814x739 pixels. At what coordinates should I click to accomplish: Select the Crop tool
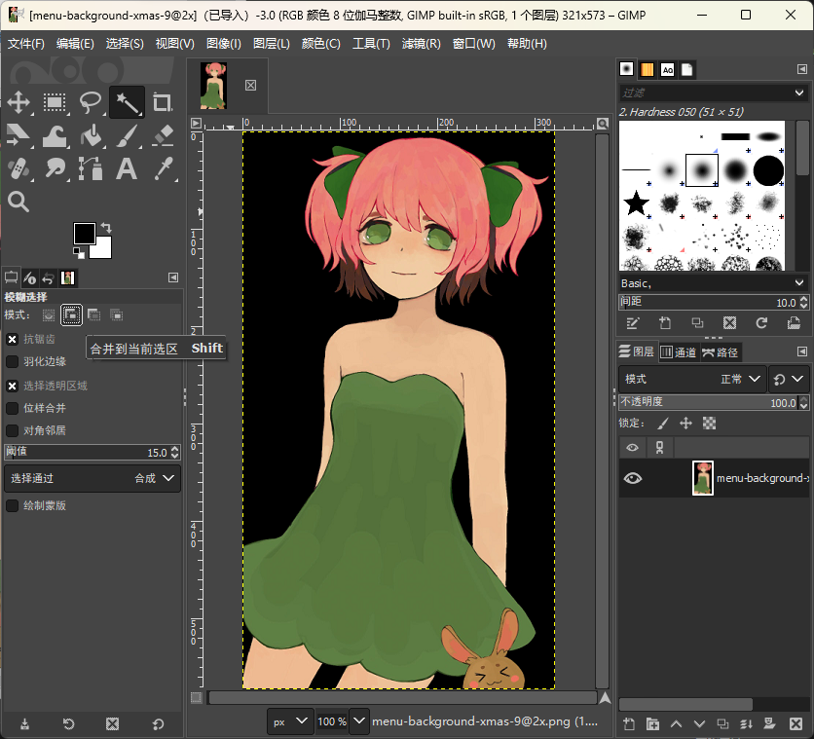[x=163, y=102]
